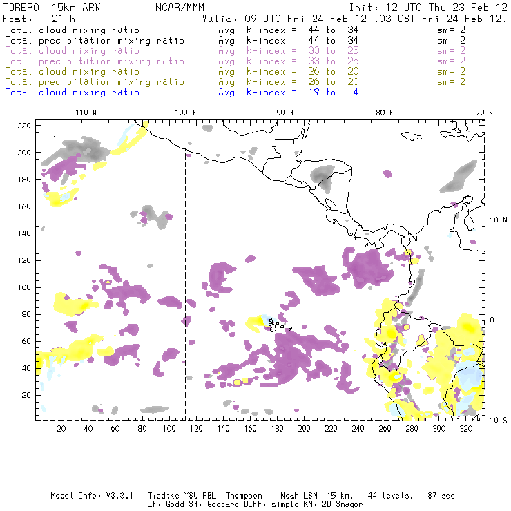The width and height of the screenshot is (511, 511).
Task: Select '80' on the horizontal axis
Action: pos(142,429)
